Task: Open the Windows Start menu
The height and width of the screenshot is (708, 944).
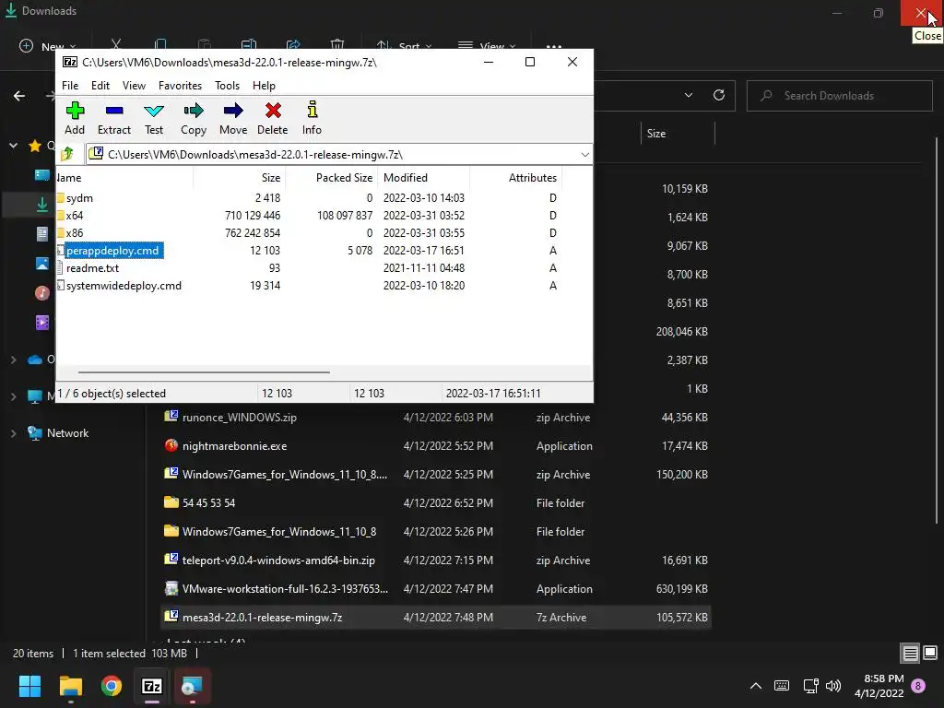Action: click(29, 686)
